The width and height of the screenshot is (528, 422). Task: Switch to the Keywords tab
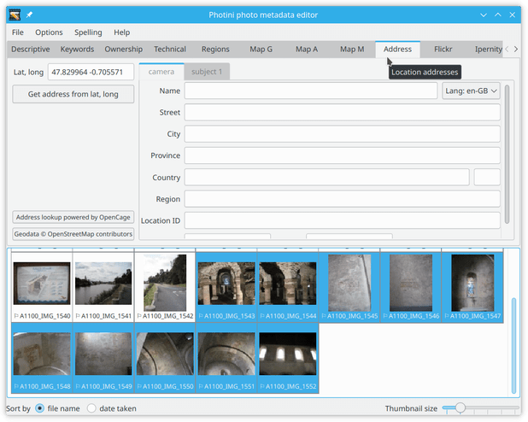click(x=77, y=50)
